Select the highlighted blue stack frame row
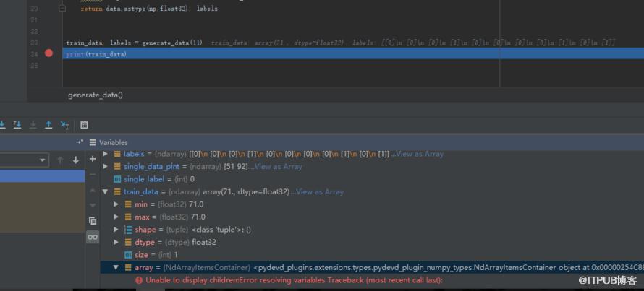 42,176
